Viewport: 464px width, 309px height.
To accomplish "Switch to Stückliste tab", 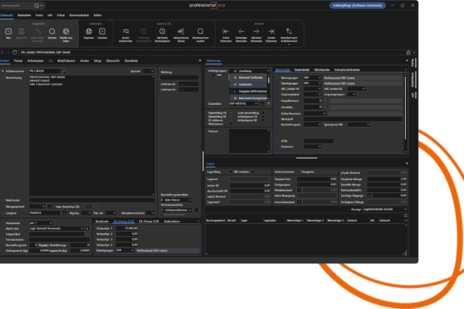I will pyautogui.click(x=131, y=60).
